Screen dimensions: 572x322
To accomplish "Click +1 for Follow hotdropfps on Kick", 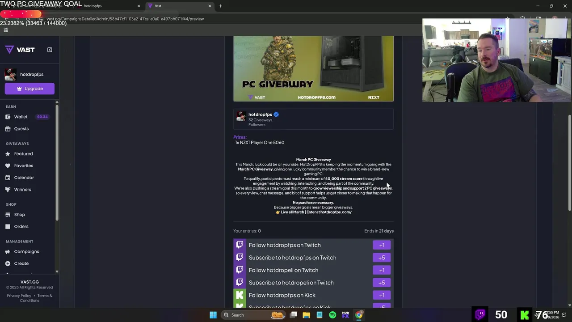I will pos(382,295).
